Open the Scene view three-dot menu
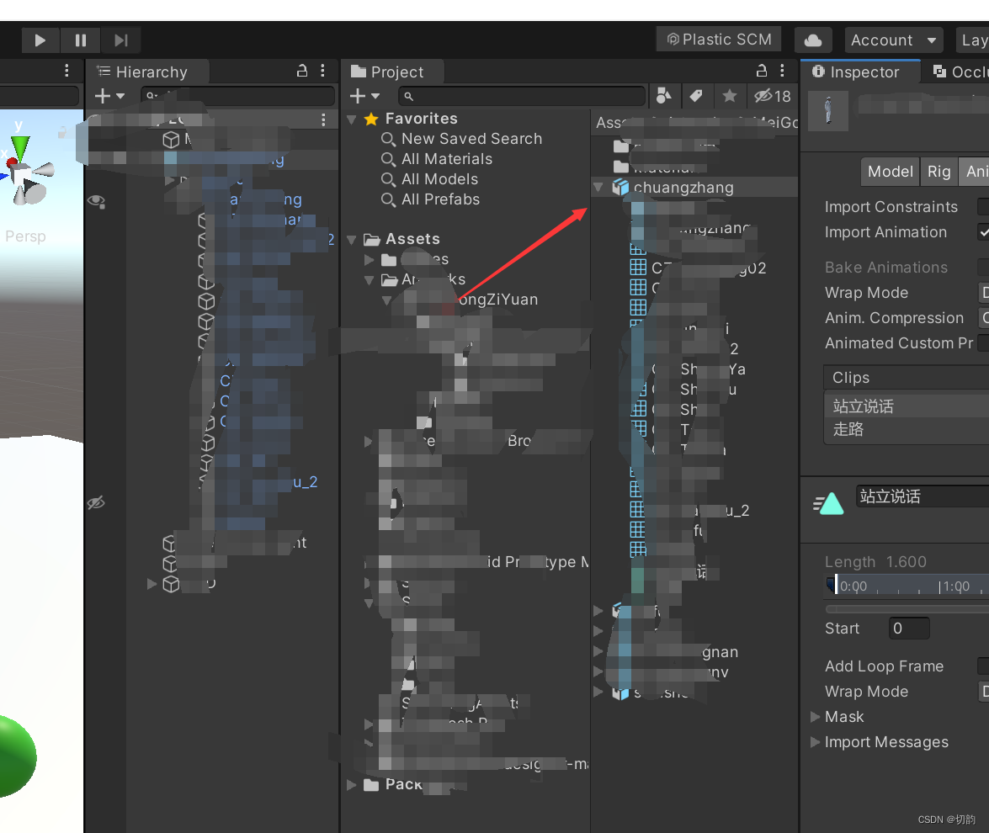Screen dimensions: 989x833 [x=66, y=71]
